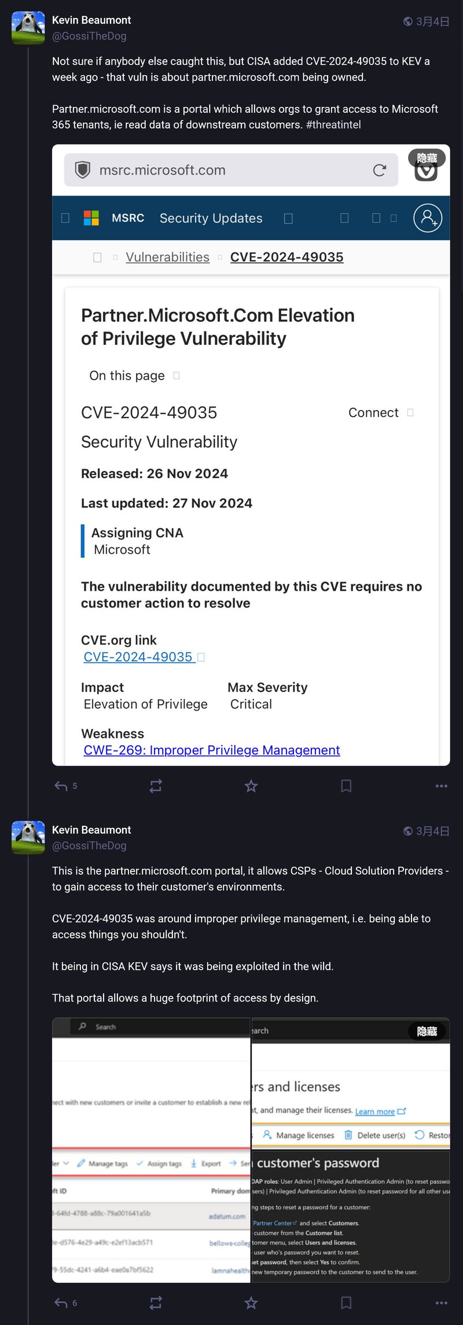This screenshot has width=463, height=1325.
Task: Click Kevin Beaumont's avatar on second post
Action: 28,837
